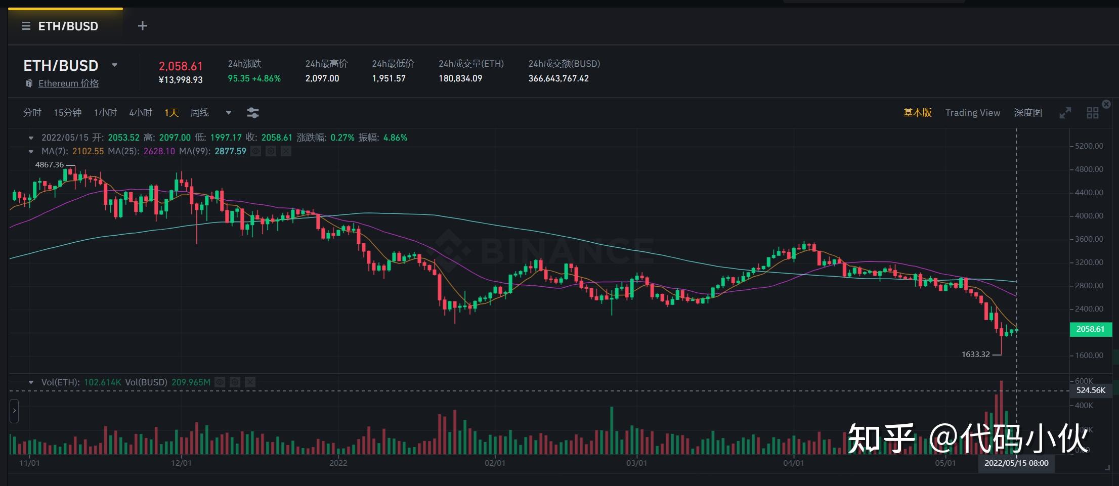This screenshot has width=1119, height=486.
Task: Switch to multi-chart grid layout
Action: pyautogui.click(x=1092, y=113)
